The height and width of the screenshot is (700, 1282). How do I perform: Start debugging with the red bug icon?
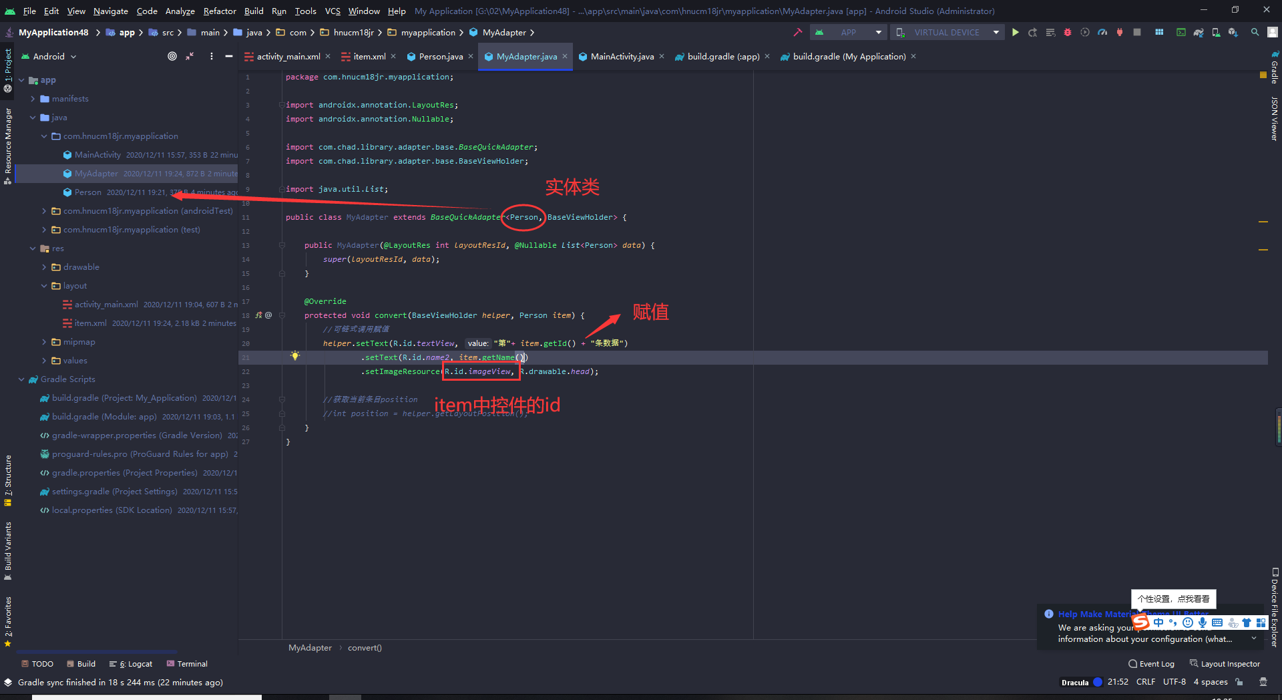pos(1068,32)
